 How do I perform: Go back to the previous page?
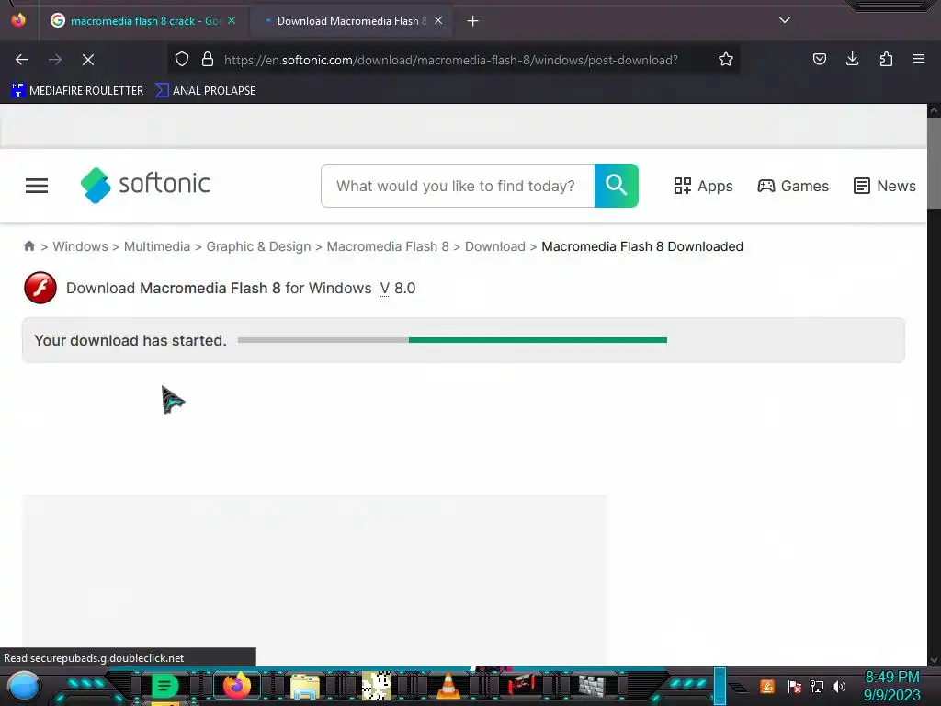[22, 60]
